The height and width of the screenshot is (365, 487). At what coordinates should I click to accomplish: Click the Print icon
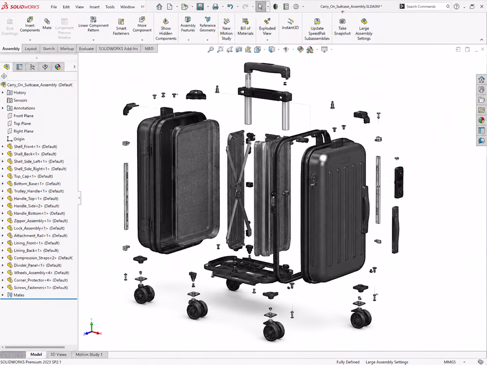click(x=215, y=7)
